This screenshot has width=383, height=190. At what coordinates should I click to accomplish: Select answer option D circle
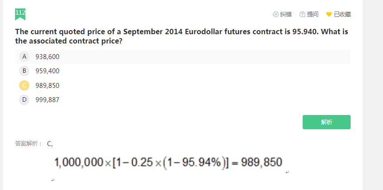pos(24,99)
